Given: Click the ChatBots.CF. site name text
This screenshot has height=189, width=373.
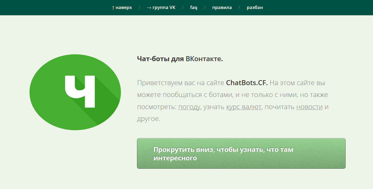Looking at the screenshot, I should (247, 83).
